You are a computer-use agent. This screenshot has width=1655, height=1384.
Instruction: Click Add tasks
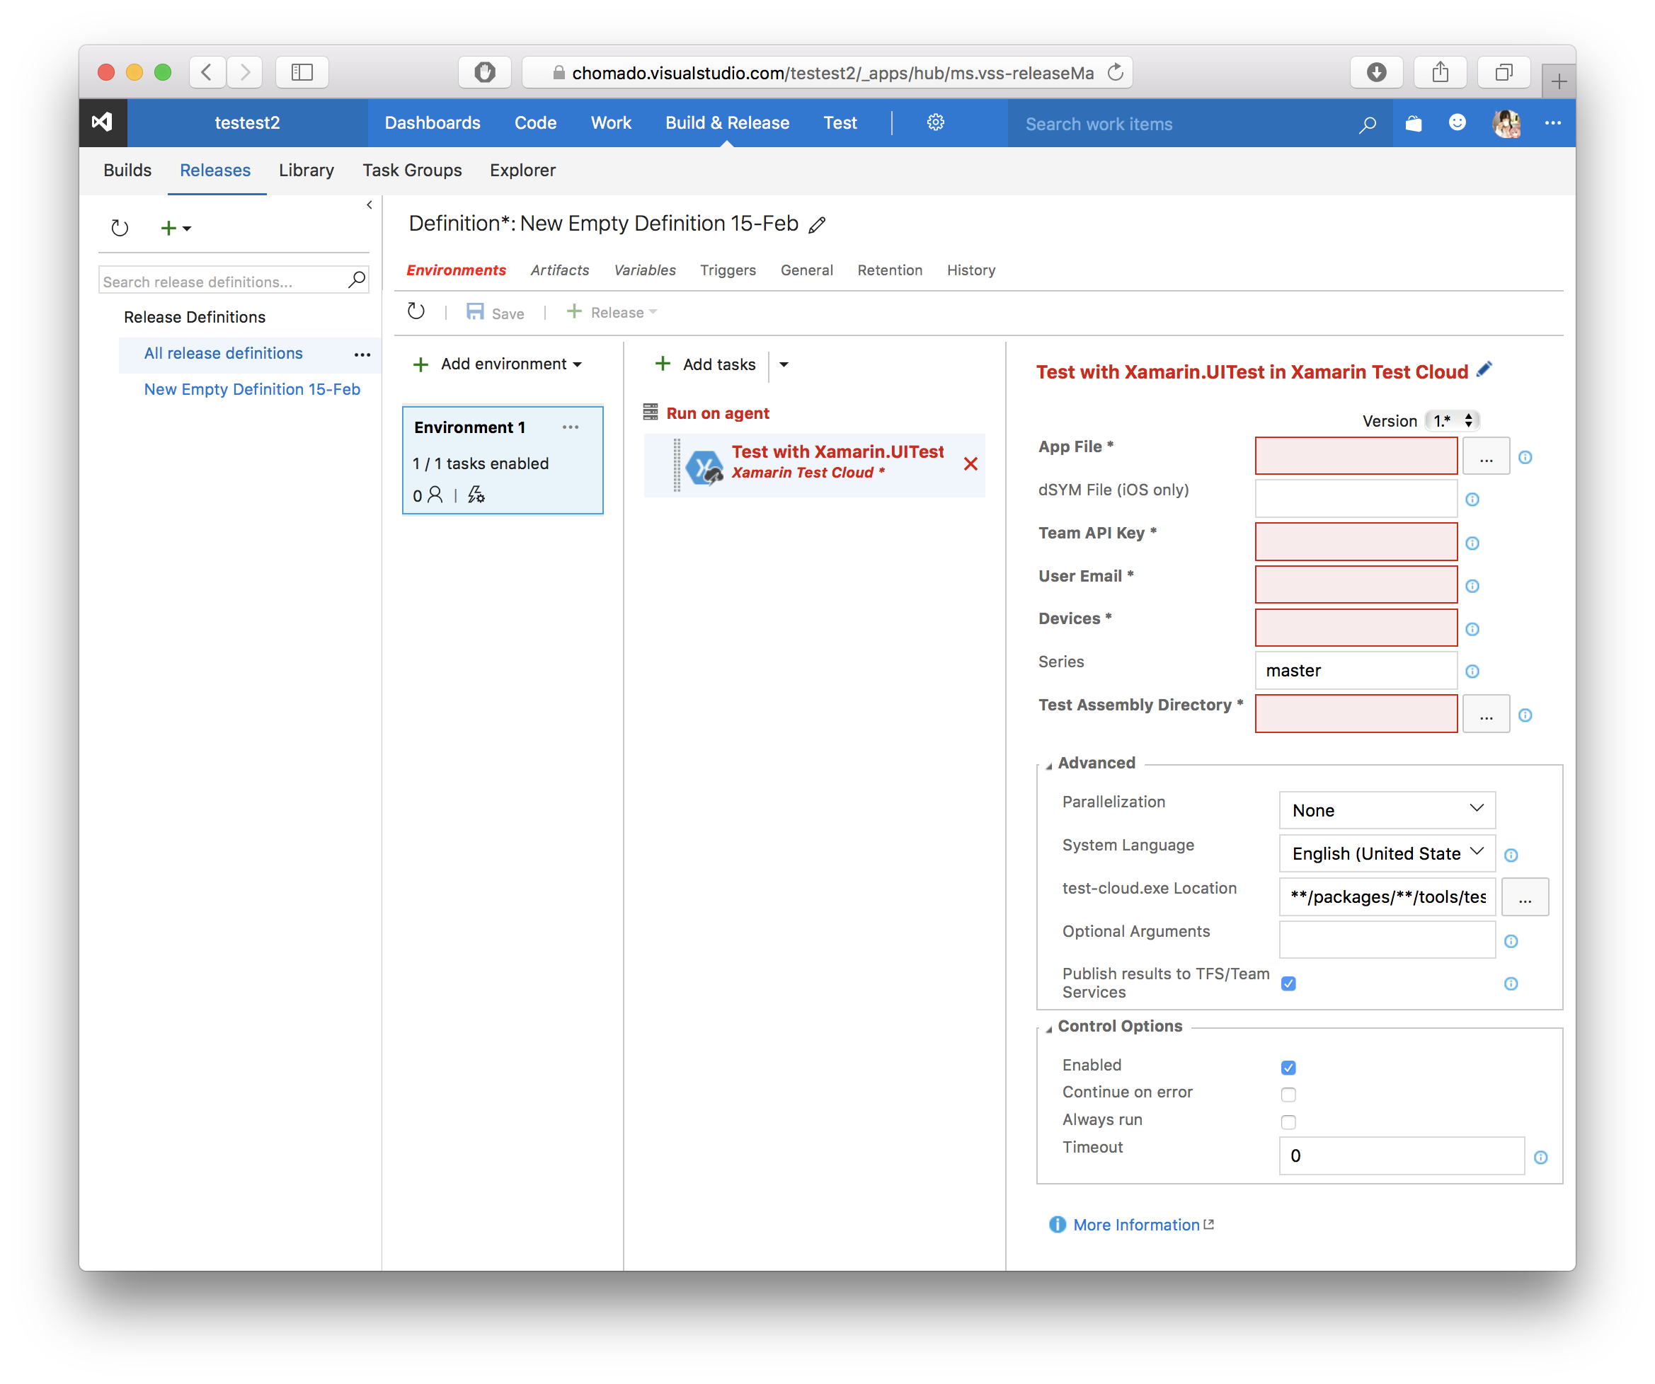point(705,364)
